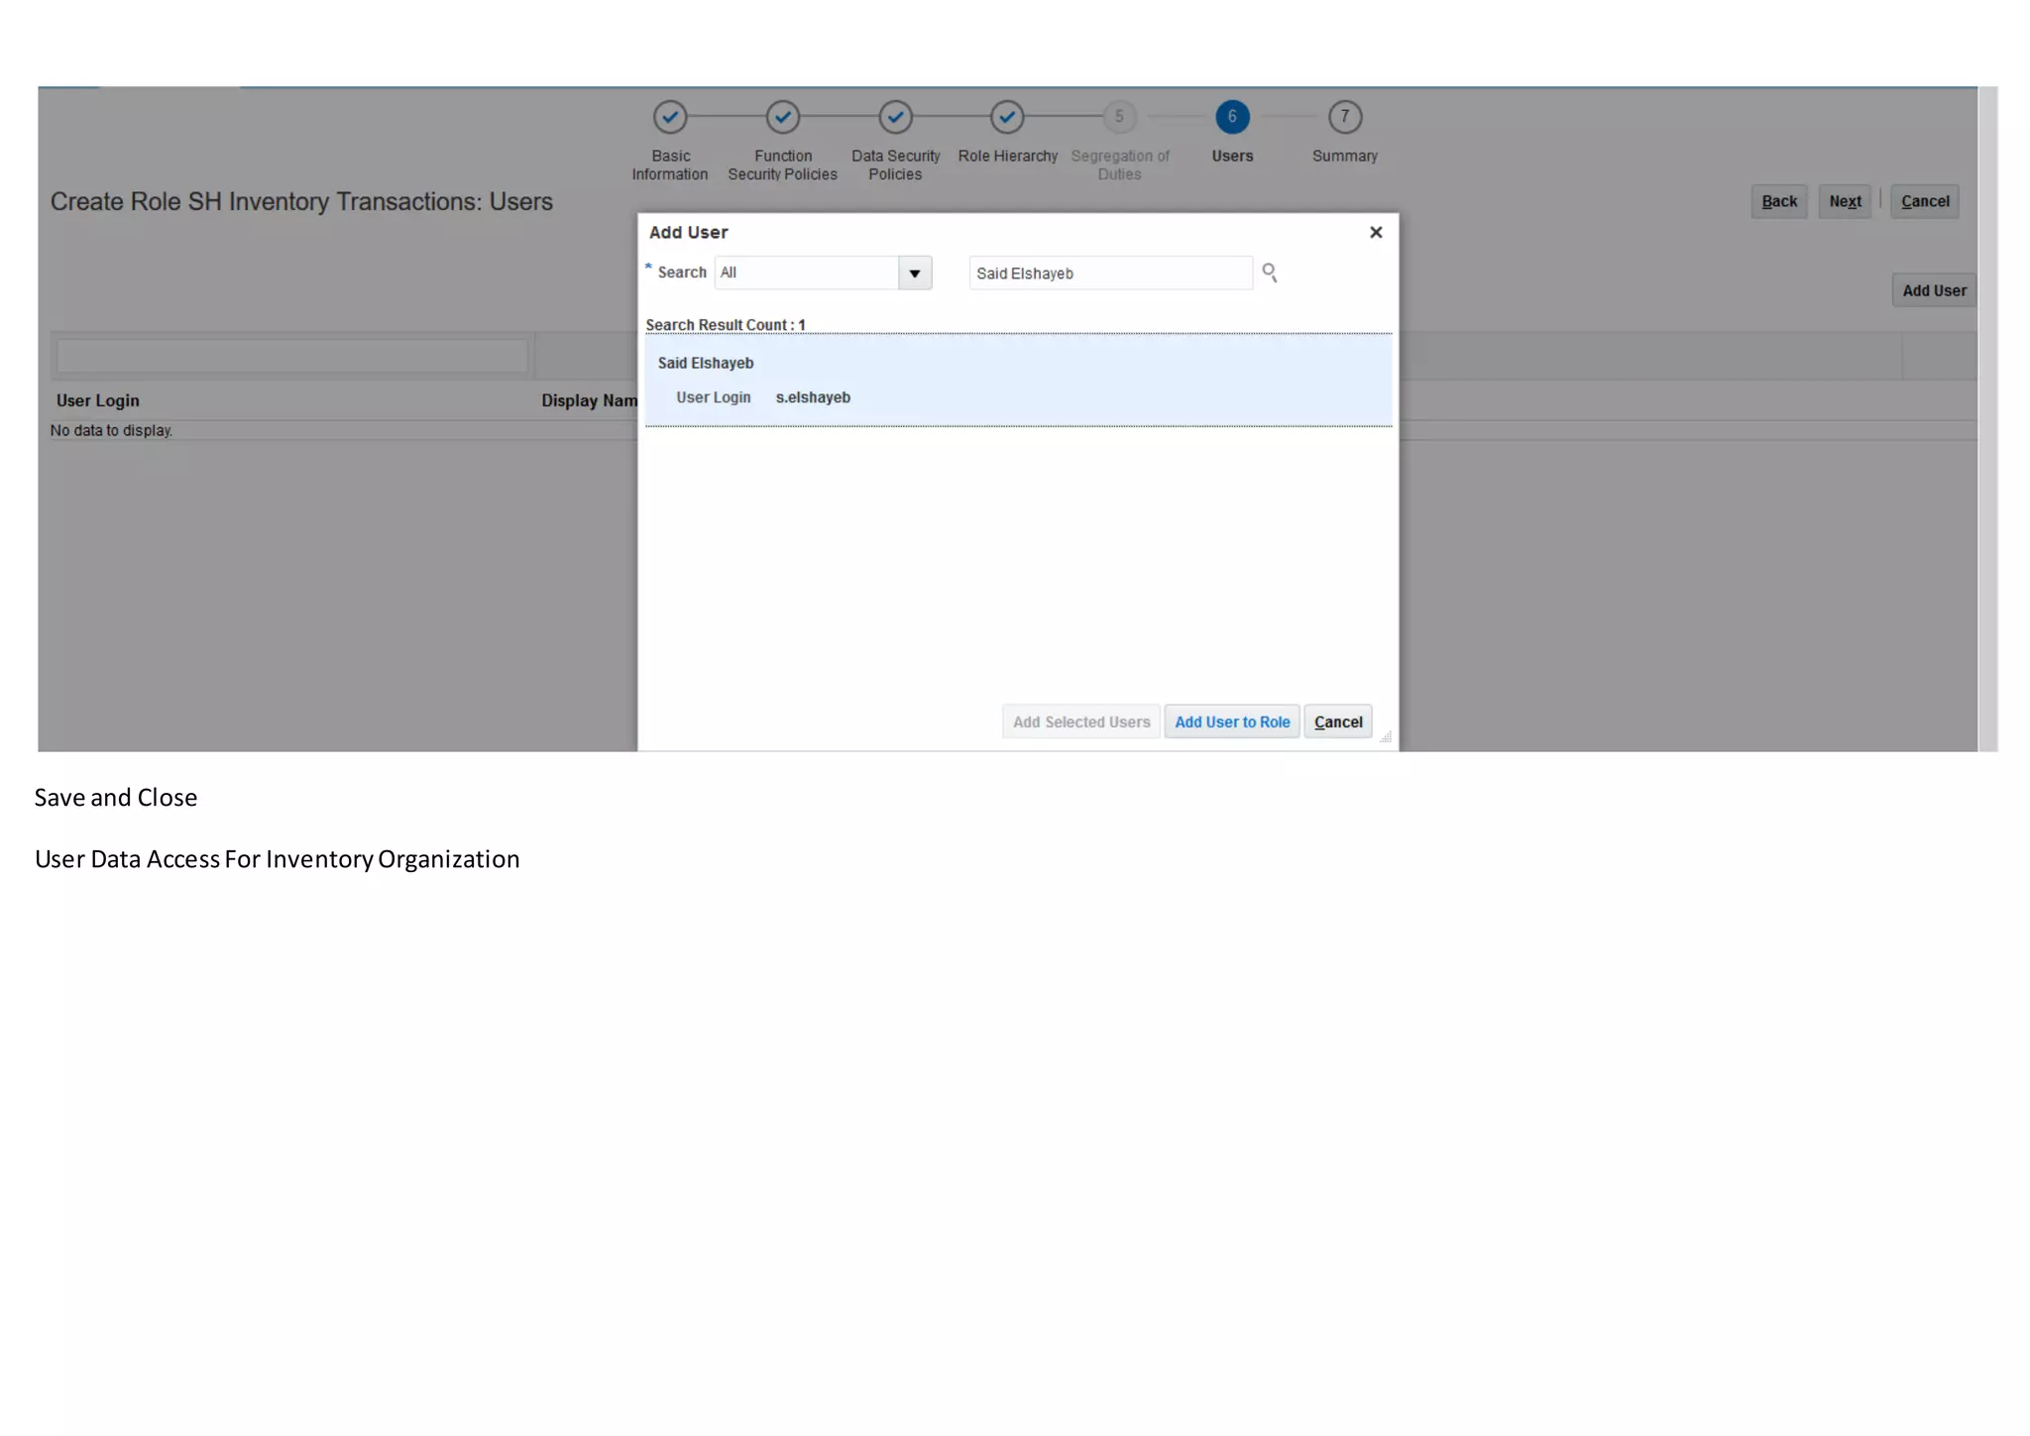Go to Data Security Policies step
This screenshot has height=1436, width=2030.
(x=895, y=117)
